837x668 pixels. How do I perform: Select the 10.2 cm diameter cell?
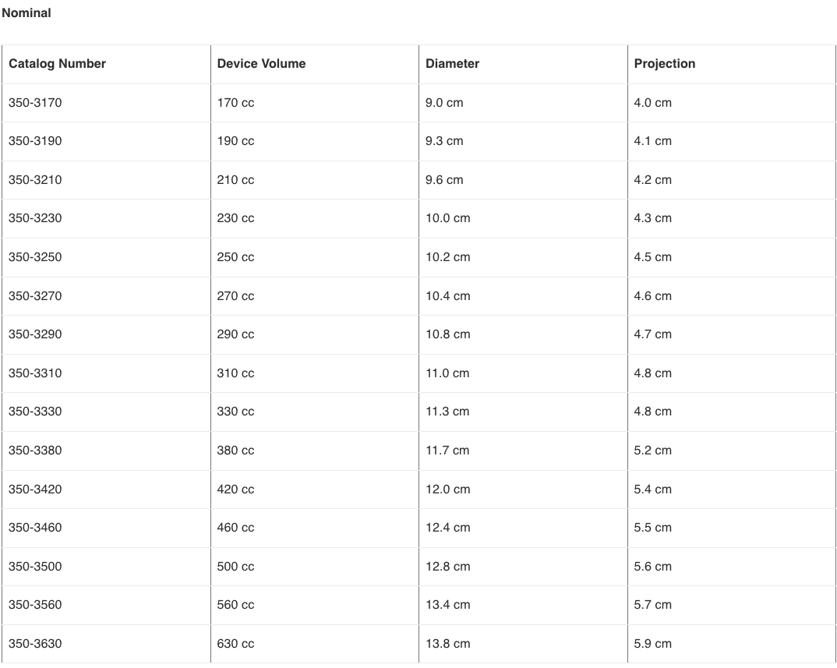[447, 257]
